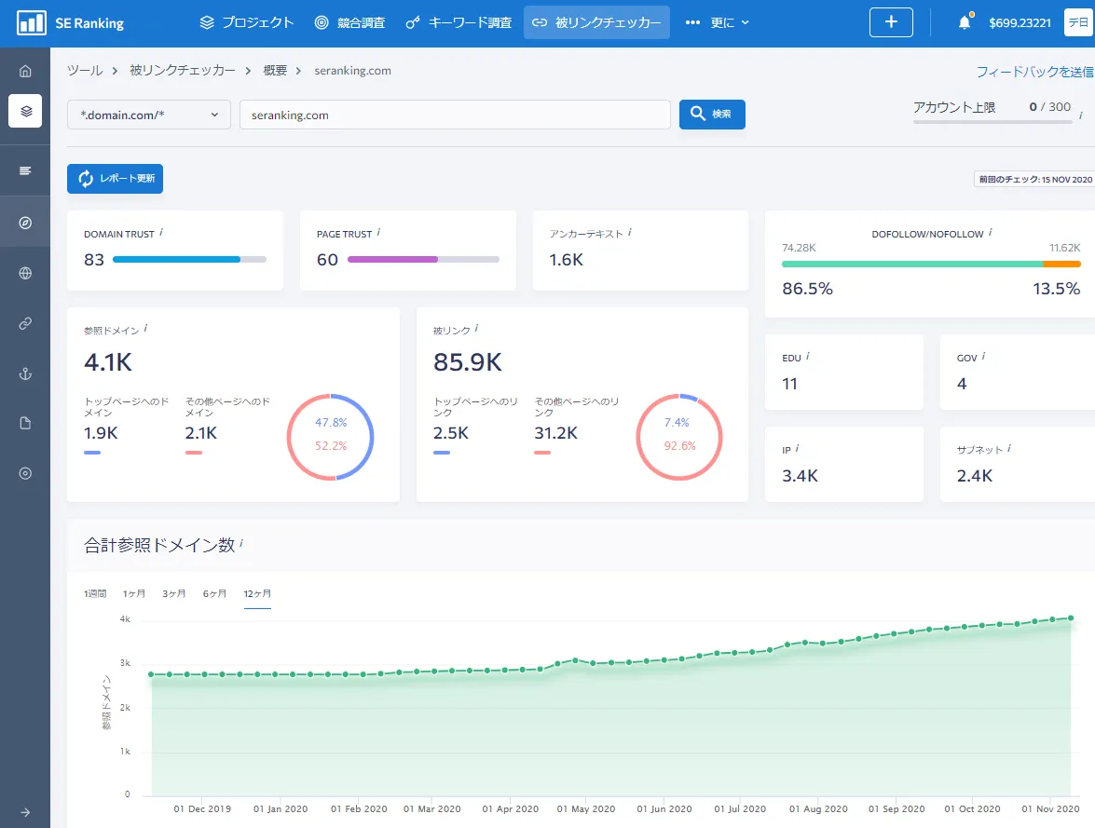Screen dimensions: 1095x828
Task: Click info icon next to IP
Action: (x=797, y=448)
